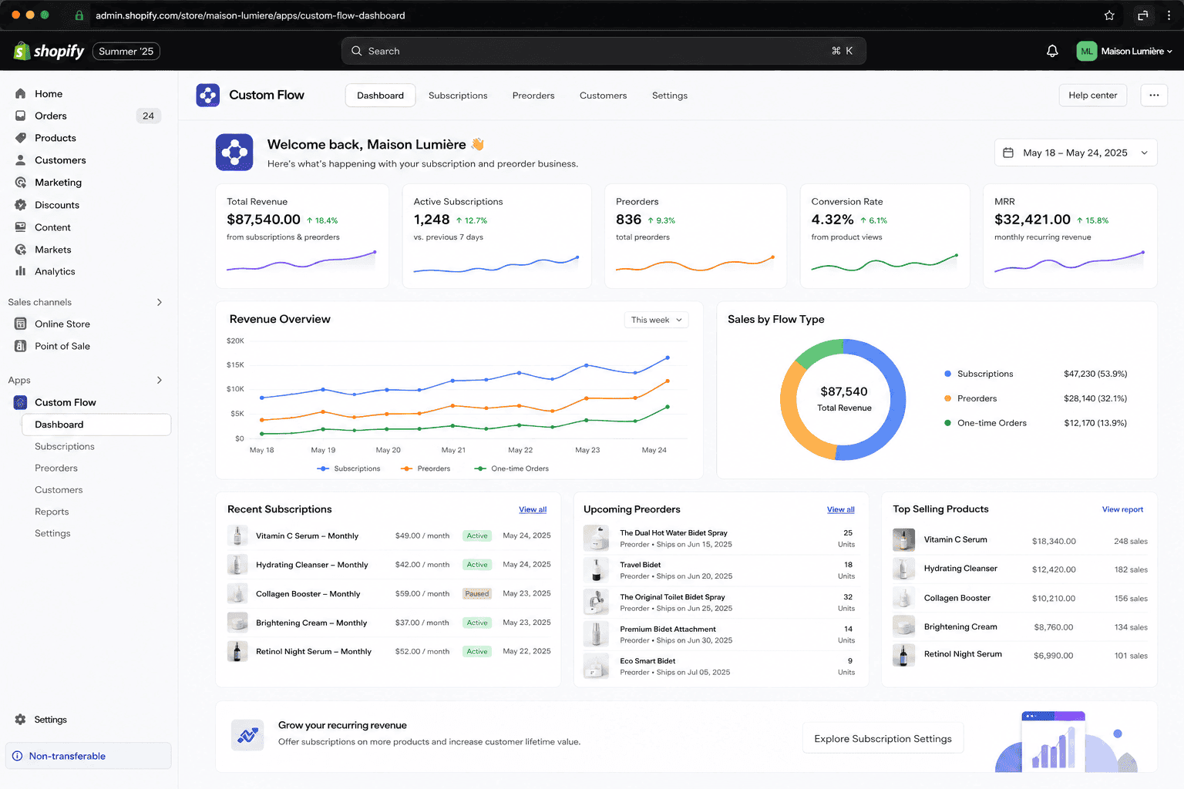This screenshot has width=1184, height=789.
Task: Click the Marketing target icon
Action: (21, 183)
